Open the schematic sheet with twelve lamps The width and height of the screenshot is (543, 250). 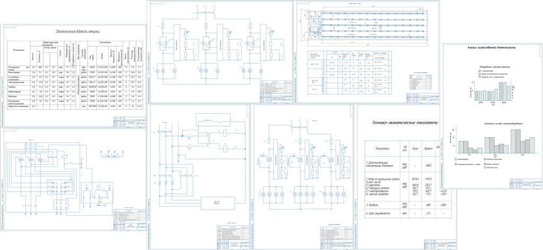(x=303, y=176)
